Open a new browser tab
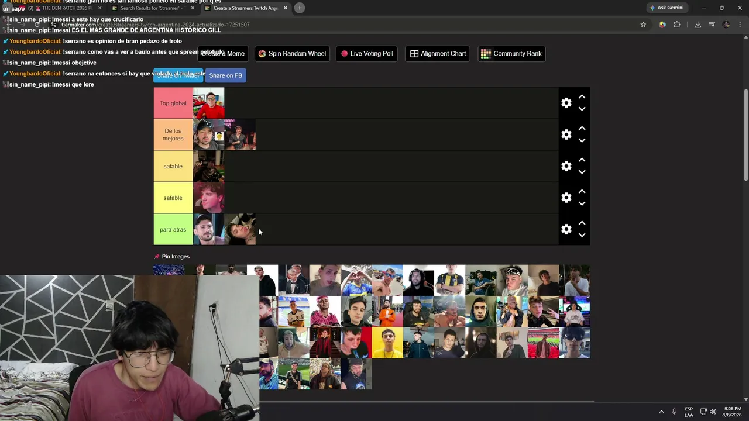749x421 pixels. (x=299, y=8)
